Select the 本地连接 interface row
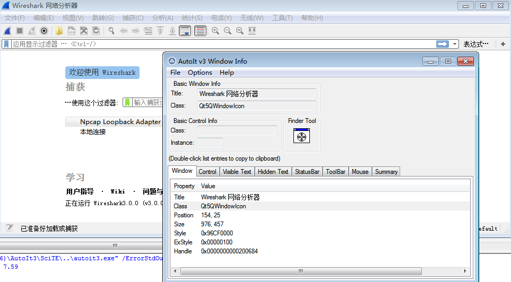The height and width of the screenshot is (282, 511). coord(93,132)
